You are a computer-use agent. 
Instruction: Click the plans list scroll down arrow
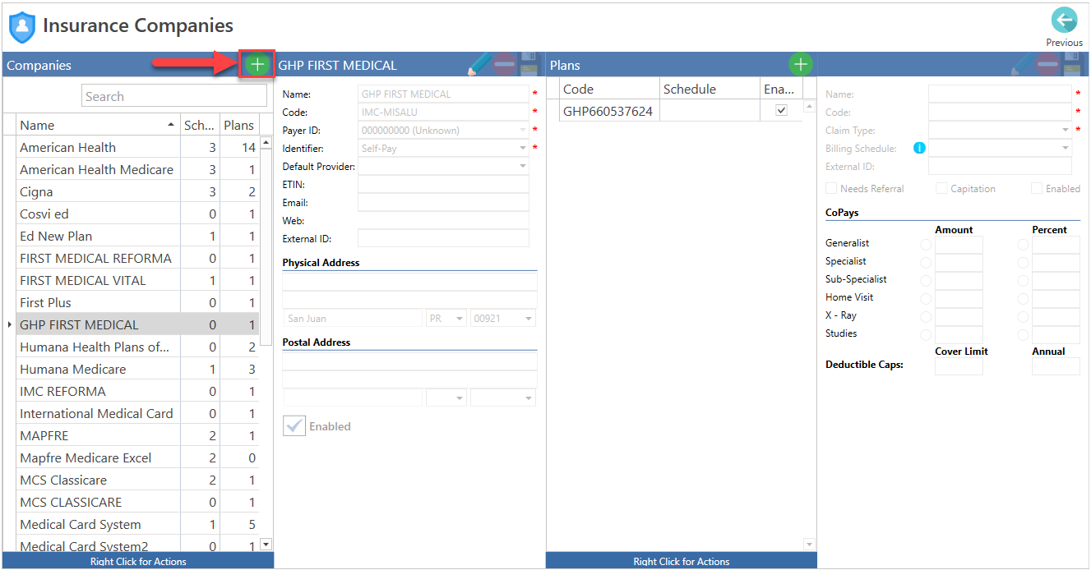tap(809, 545)
